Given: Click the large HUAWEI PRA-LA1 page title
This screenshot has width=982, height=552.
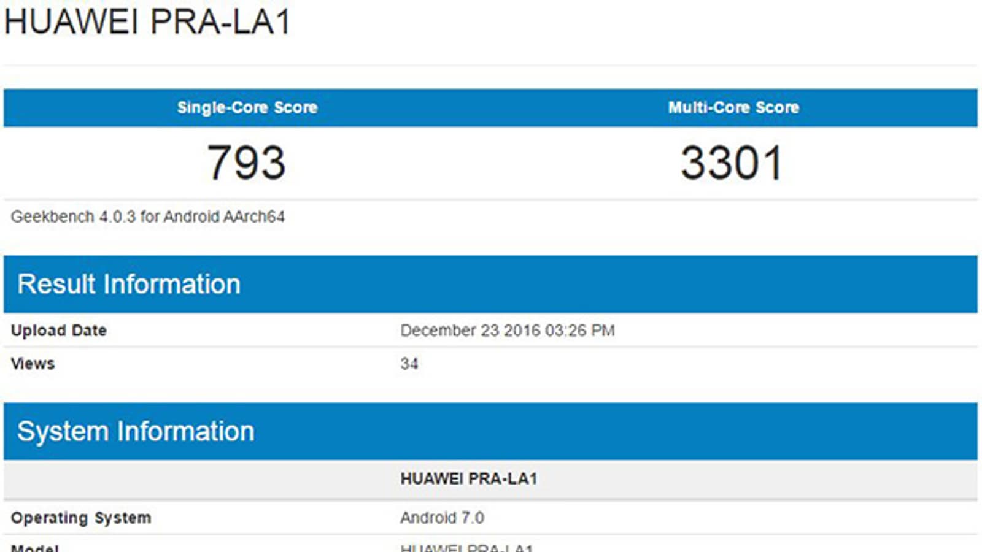Looking at the screenshot, I should pos(147,22).
